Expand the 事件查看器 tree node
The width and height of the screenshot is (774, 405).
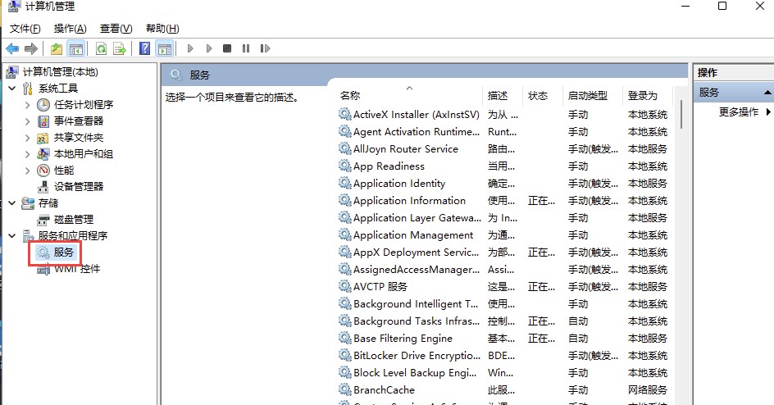point(28,121)
